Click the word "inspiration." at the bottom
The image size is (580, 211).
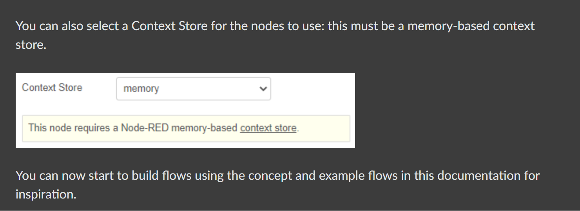tap(46, 194)
